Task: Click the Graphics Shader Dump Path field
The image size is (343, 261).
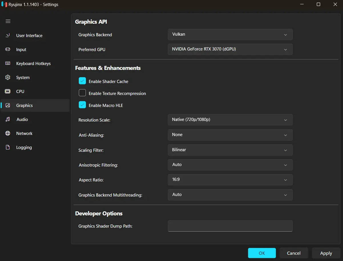Action: (230, 226)
